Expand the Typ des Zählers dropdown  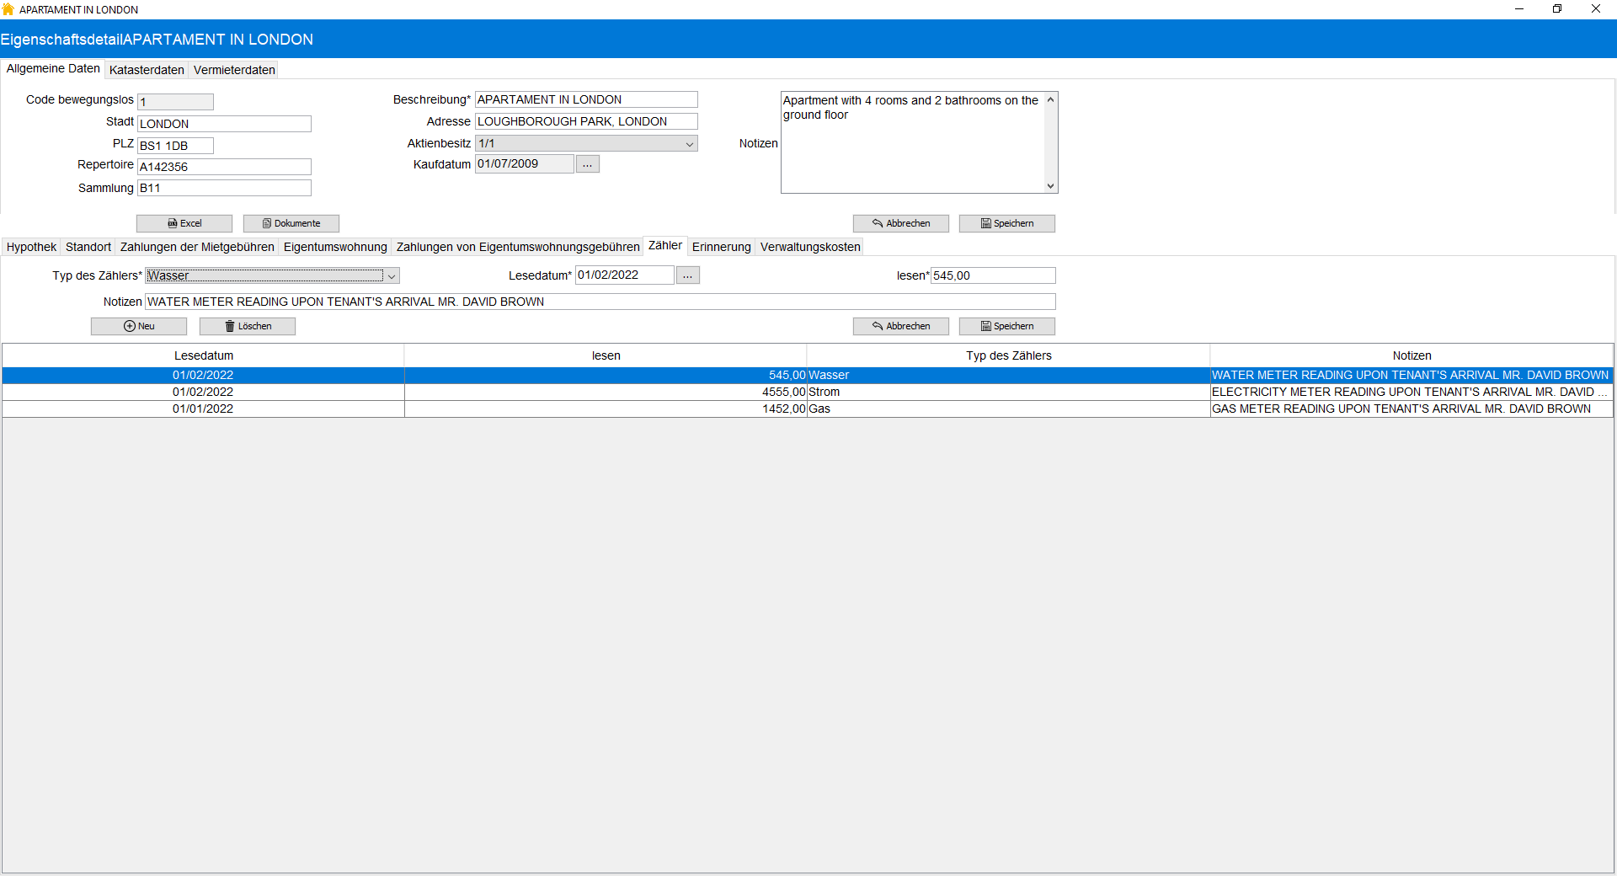pos(392,275)
